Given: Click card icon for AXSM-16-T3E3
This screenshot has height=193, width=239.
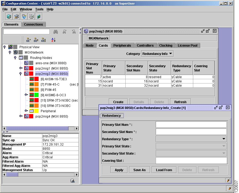Looking at the screenshot, I should 32,79.
